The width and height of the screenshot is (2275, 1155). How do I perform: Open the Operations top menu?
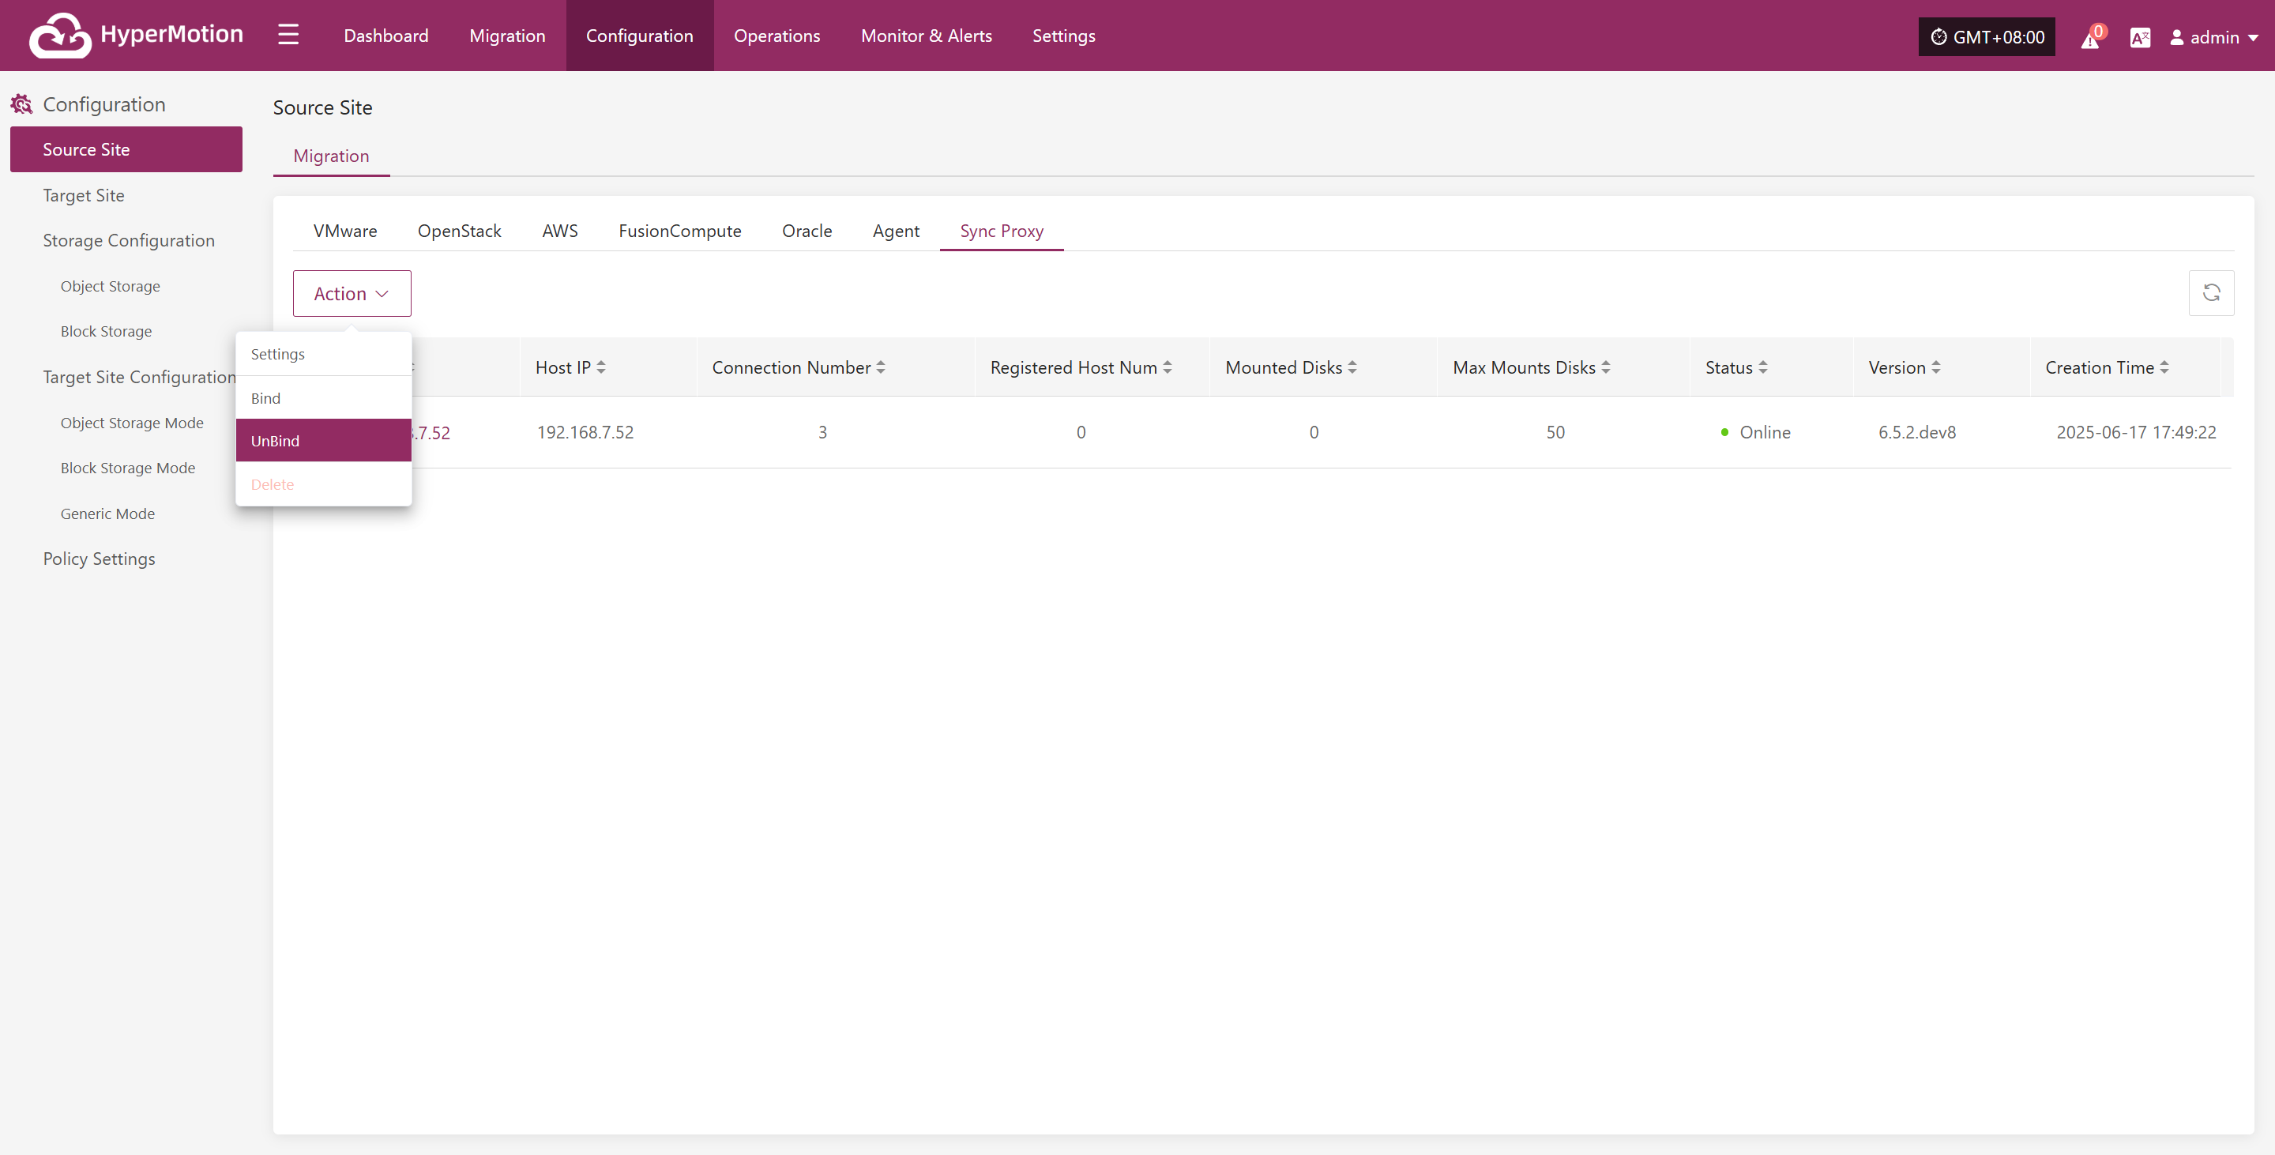coord(777,36)
